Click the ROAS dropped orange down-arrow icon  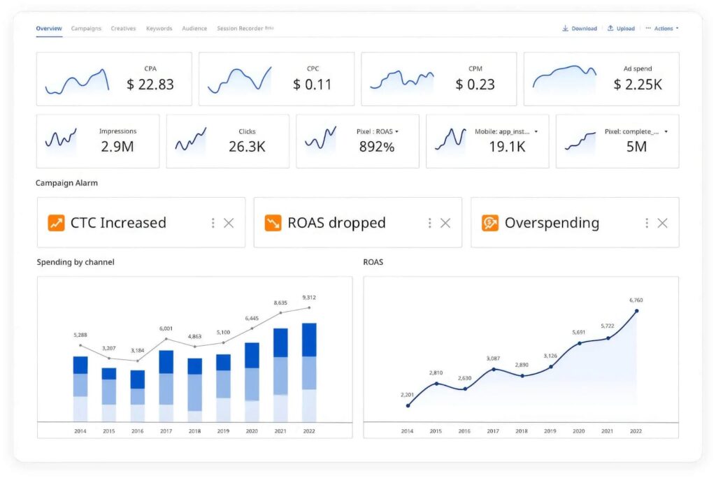pyautogui.click(x=273, y=223)
